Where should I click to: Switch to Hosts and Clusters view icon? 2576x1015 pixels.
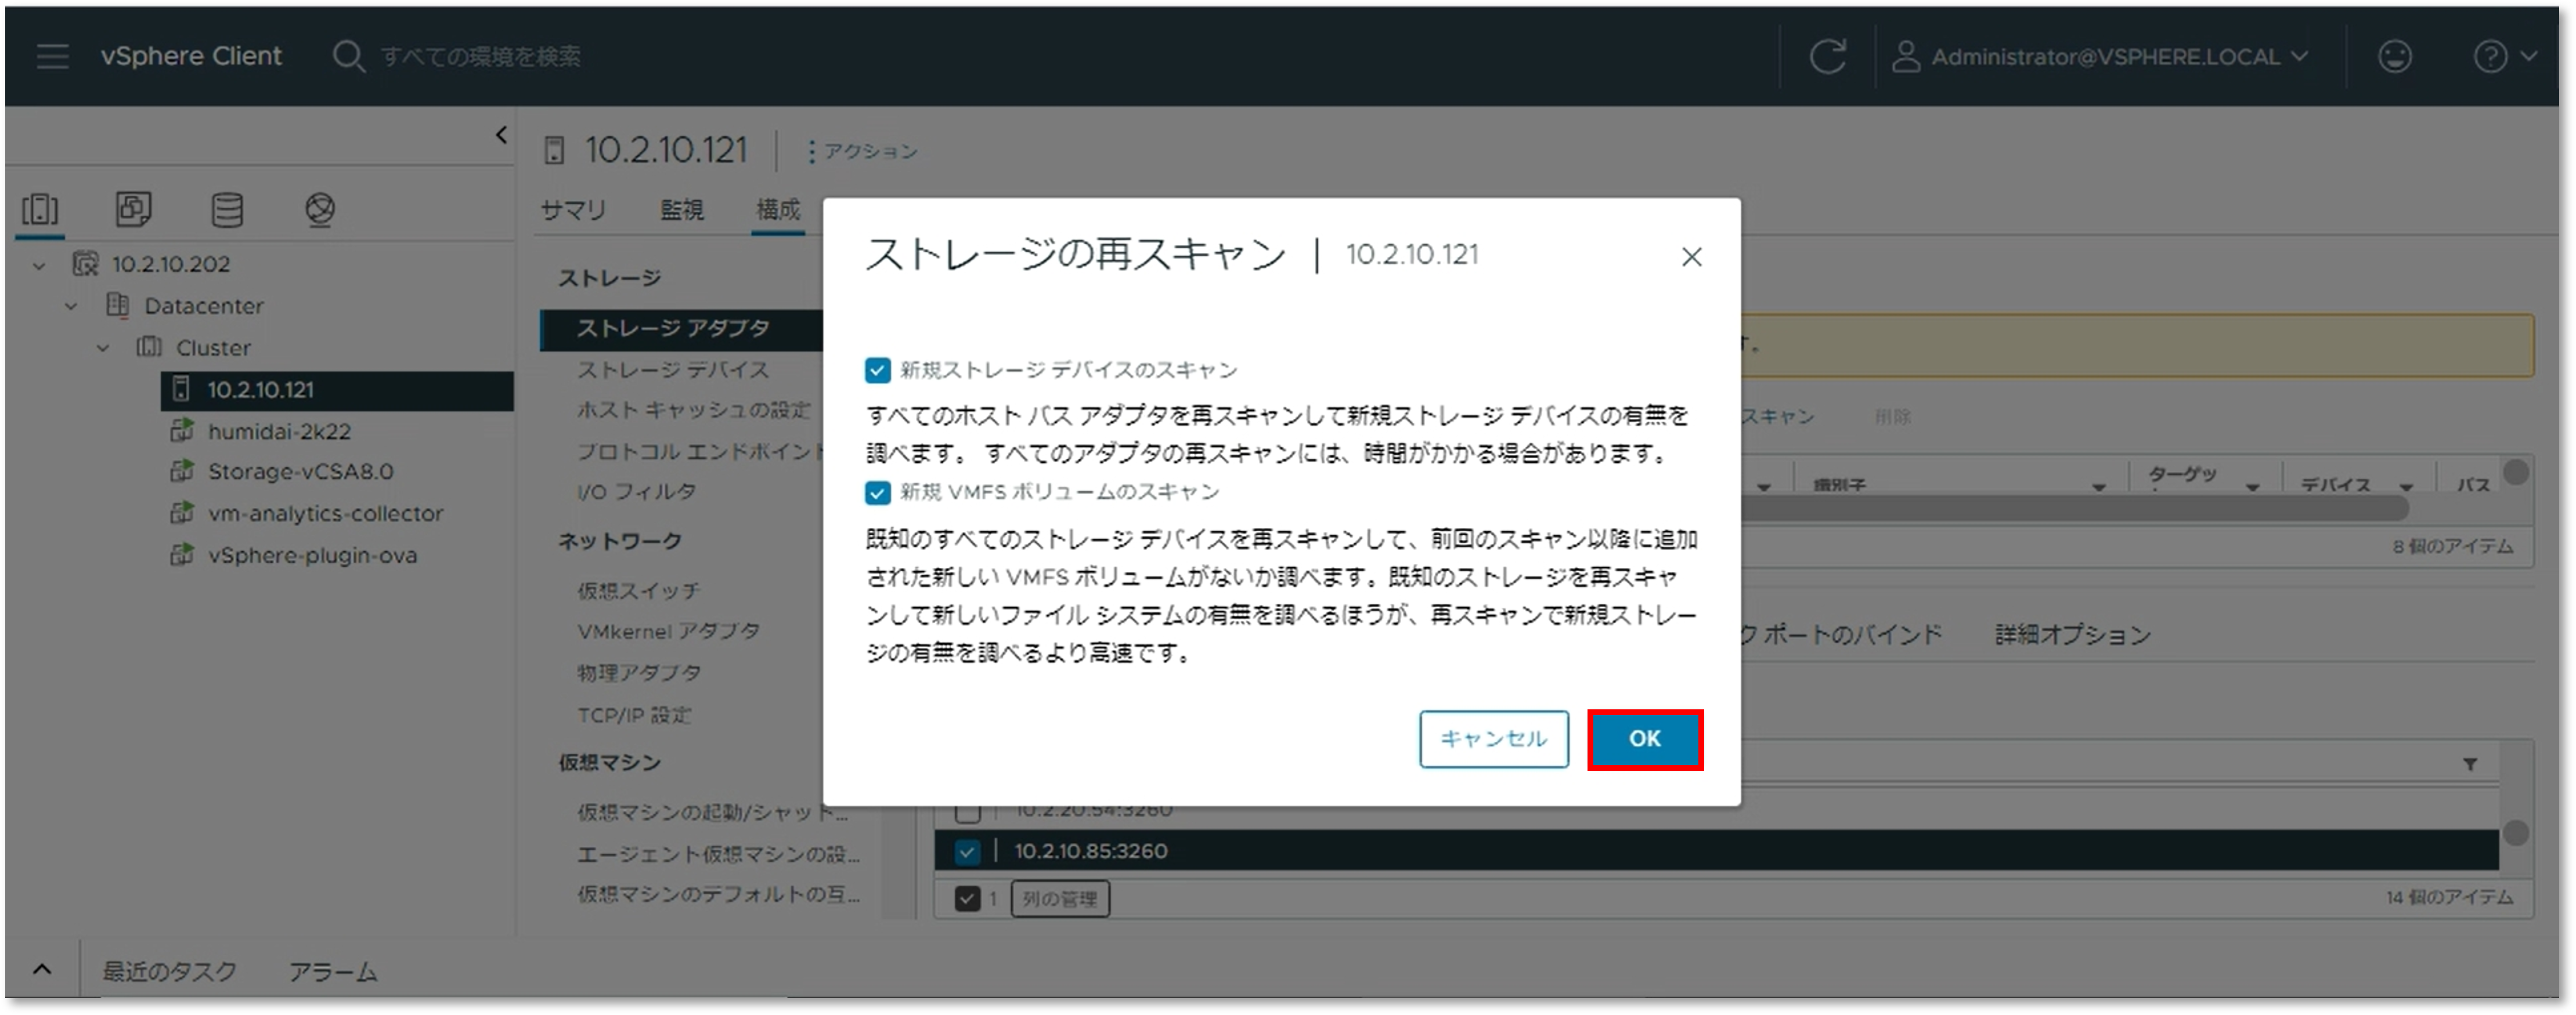pos(40,210)
